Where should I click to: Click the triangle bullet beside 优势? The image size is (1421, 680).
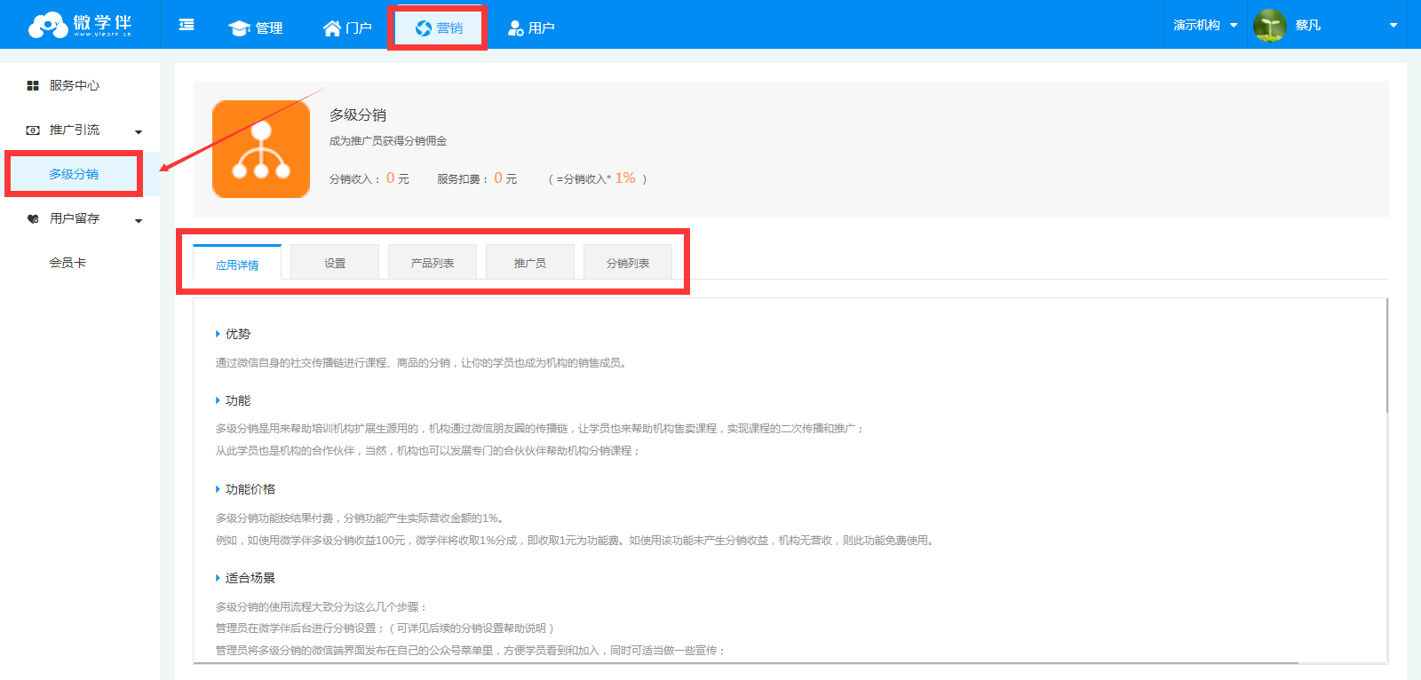pos(218,334)
